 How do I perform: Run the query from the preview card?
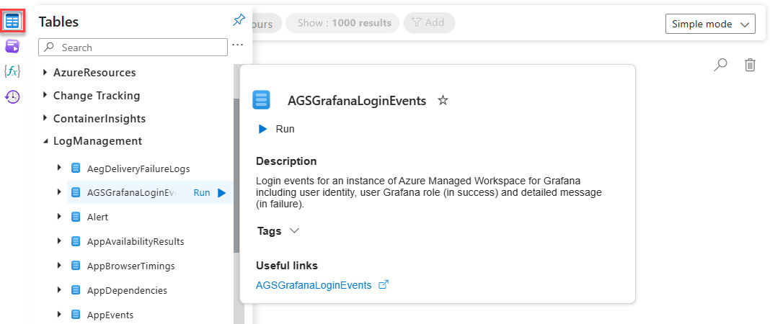[x=277, y=129]
